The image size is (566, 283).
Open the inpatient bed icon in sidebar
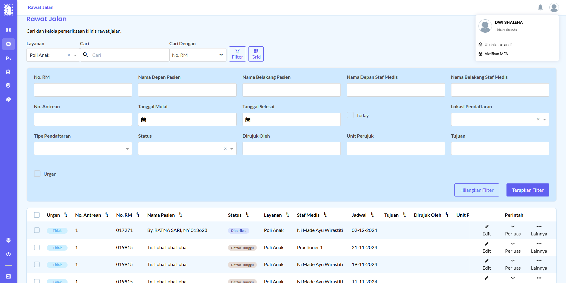(8, 58)
